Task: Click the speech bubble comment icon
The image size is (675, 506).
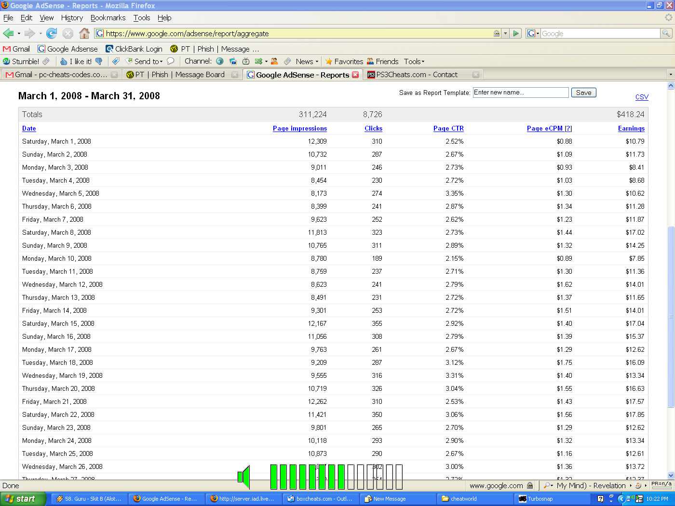Action: [171, 61]
